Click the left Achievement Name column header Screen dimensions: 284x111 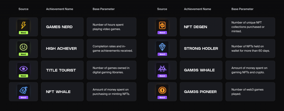[60, 9]
